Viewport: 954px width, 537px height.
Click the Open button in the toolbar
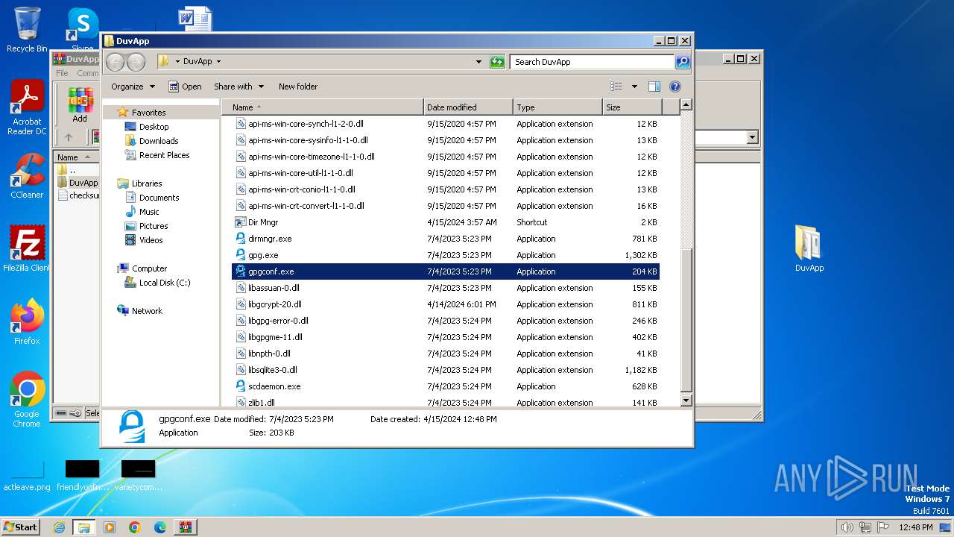(x=185, y=87)
